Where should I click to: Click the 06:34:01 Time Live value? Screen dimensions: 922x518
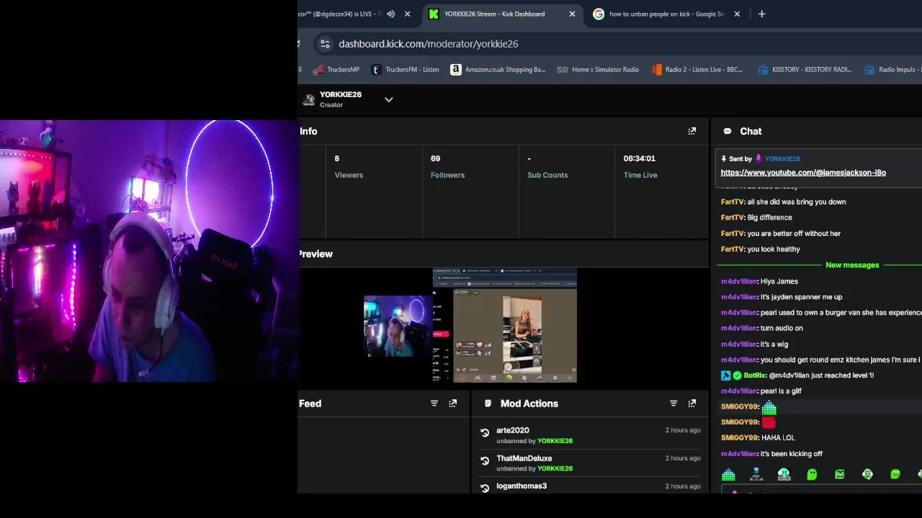click(x=640, y=158)
